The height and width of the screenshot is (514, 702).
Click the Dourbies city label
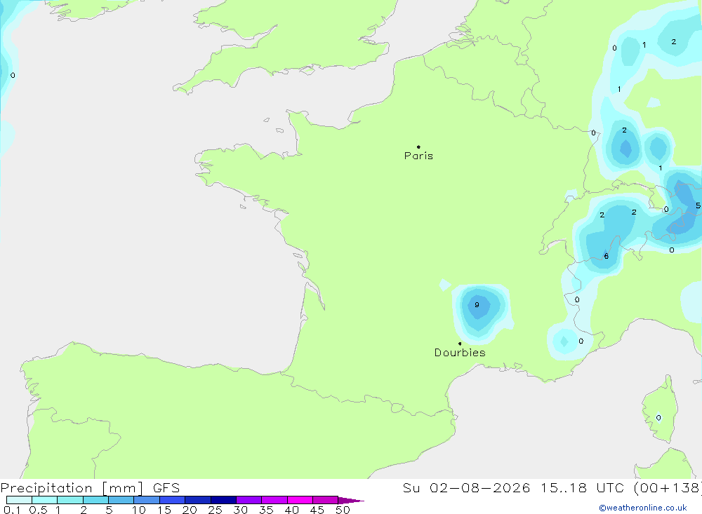(x=460, y=353)
